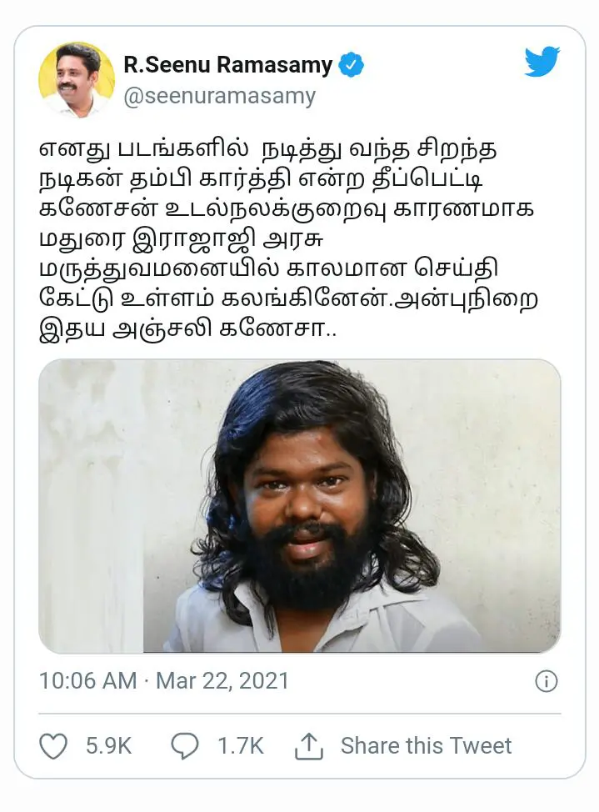Click the first line of Tamil tweet text
The image size is (599, 812).
coord(268,150)
